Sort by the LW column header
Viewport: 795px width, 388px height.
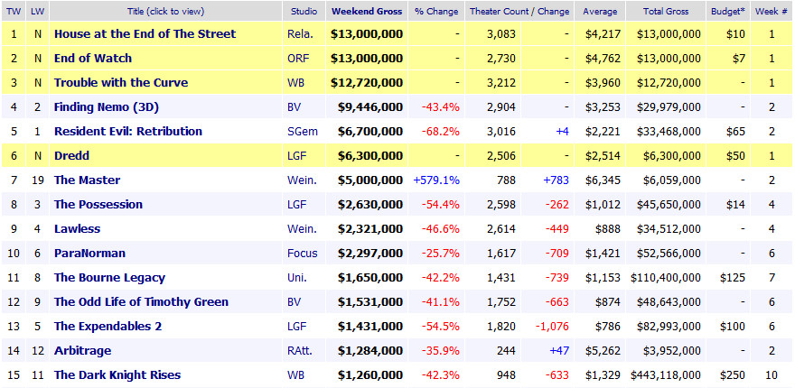[x=37, y=11]
